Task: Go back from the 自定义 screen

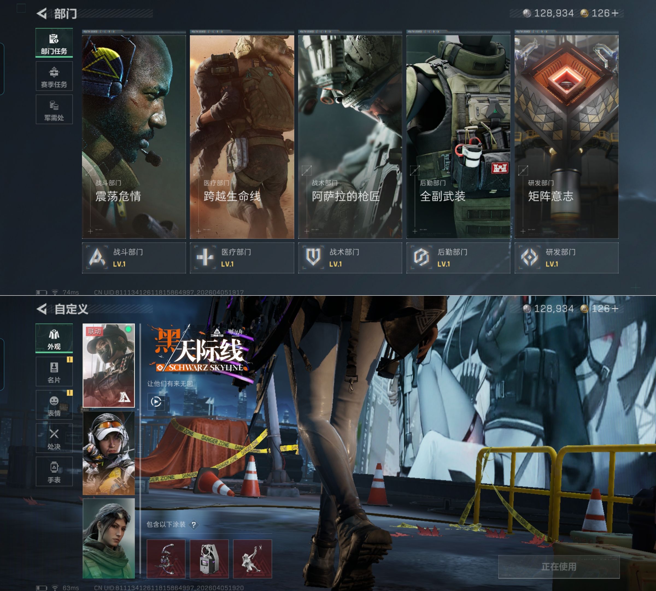Action: [x=42, y=309]
